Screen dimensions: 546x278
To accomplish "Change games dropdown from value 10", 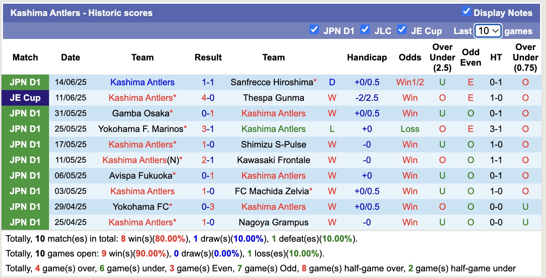I will click(488, 31).
